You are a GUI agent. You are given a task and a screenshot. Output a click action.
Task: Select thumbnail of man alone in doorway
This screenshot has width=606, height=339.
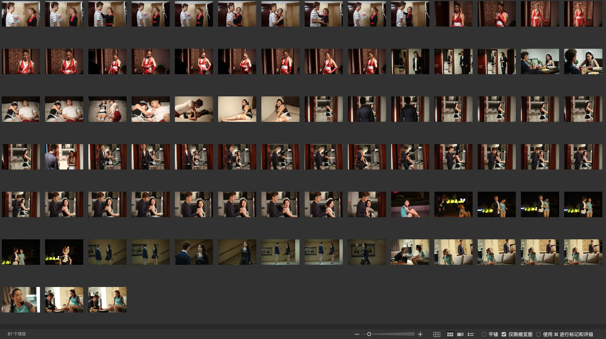[410, 61]
